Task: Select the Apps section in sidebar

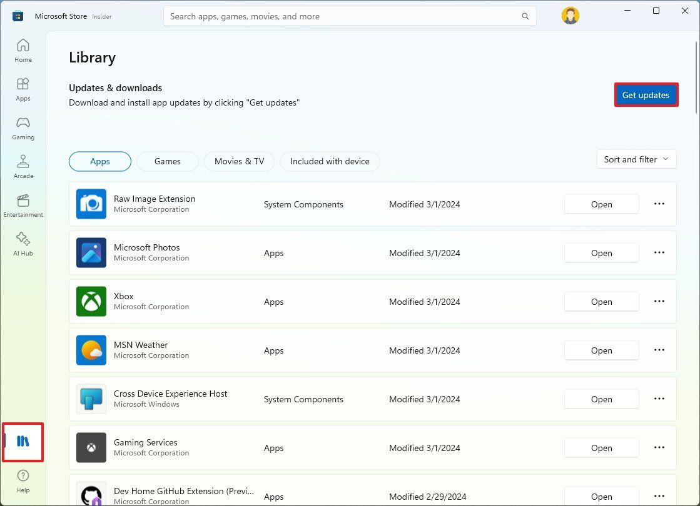Action: [x=23, y=88]
